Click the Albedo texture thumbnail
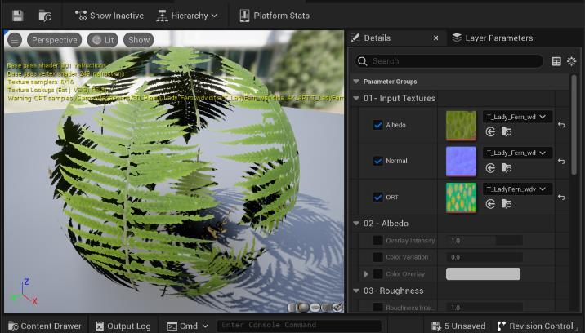 point(461,126)
